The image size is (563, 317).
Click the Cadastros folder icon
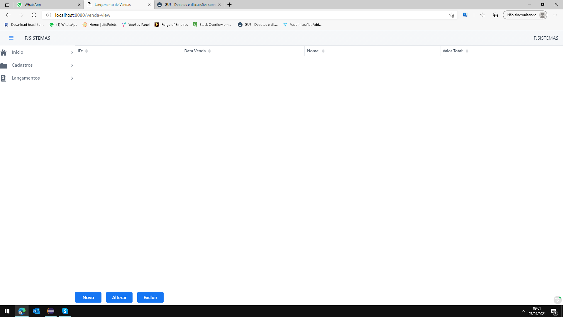click(4, 65)
